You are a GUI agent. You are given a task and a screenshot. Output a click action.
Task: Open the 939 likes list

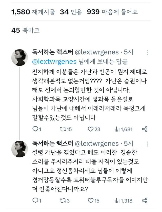point(112,12)
